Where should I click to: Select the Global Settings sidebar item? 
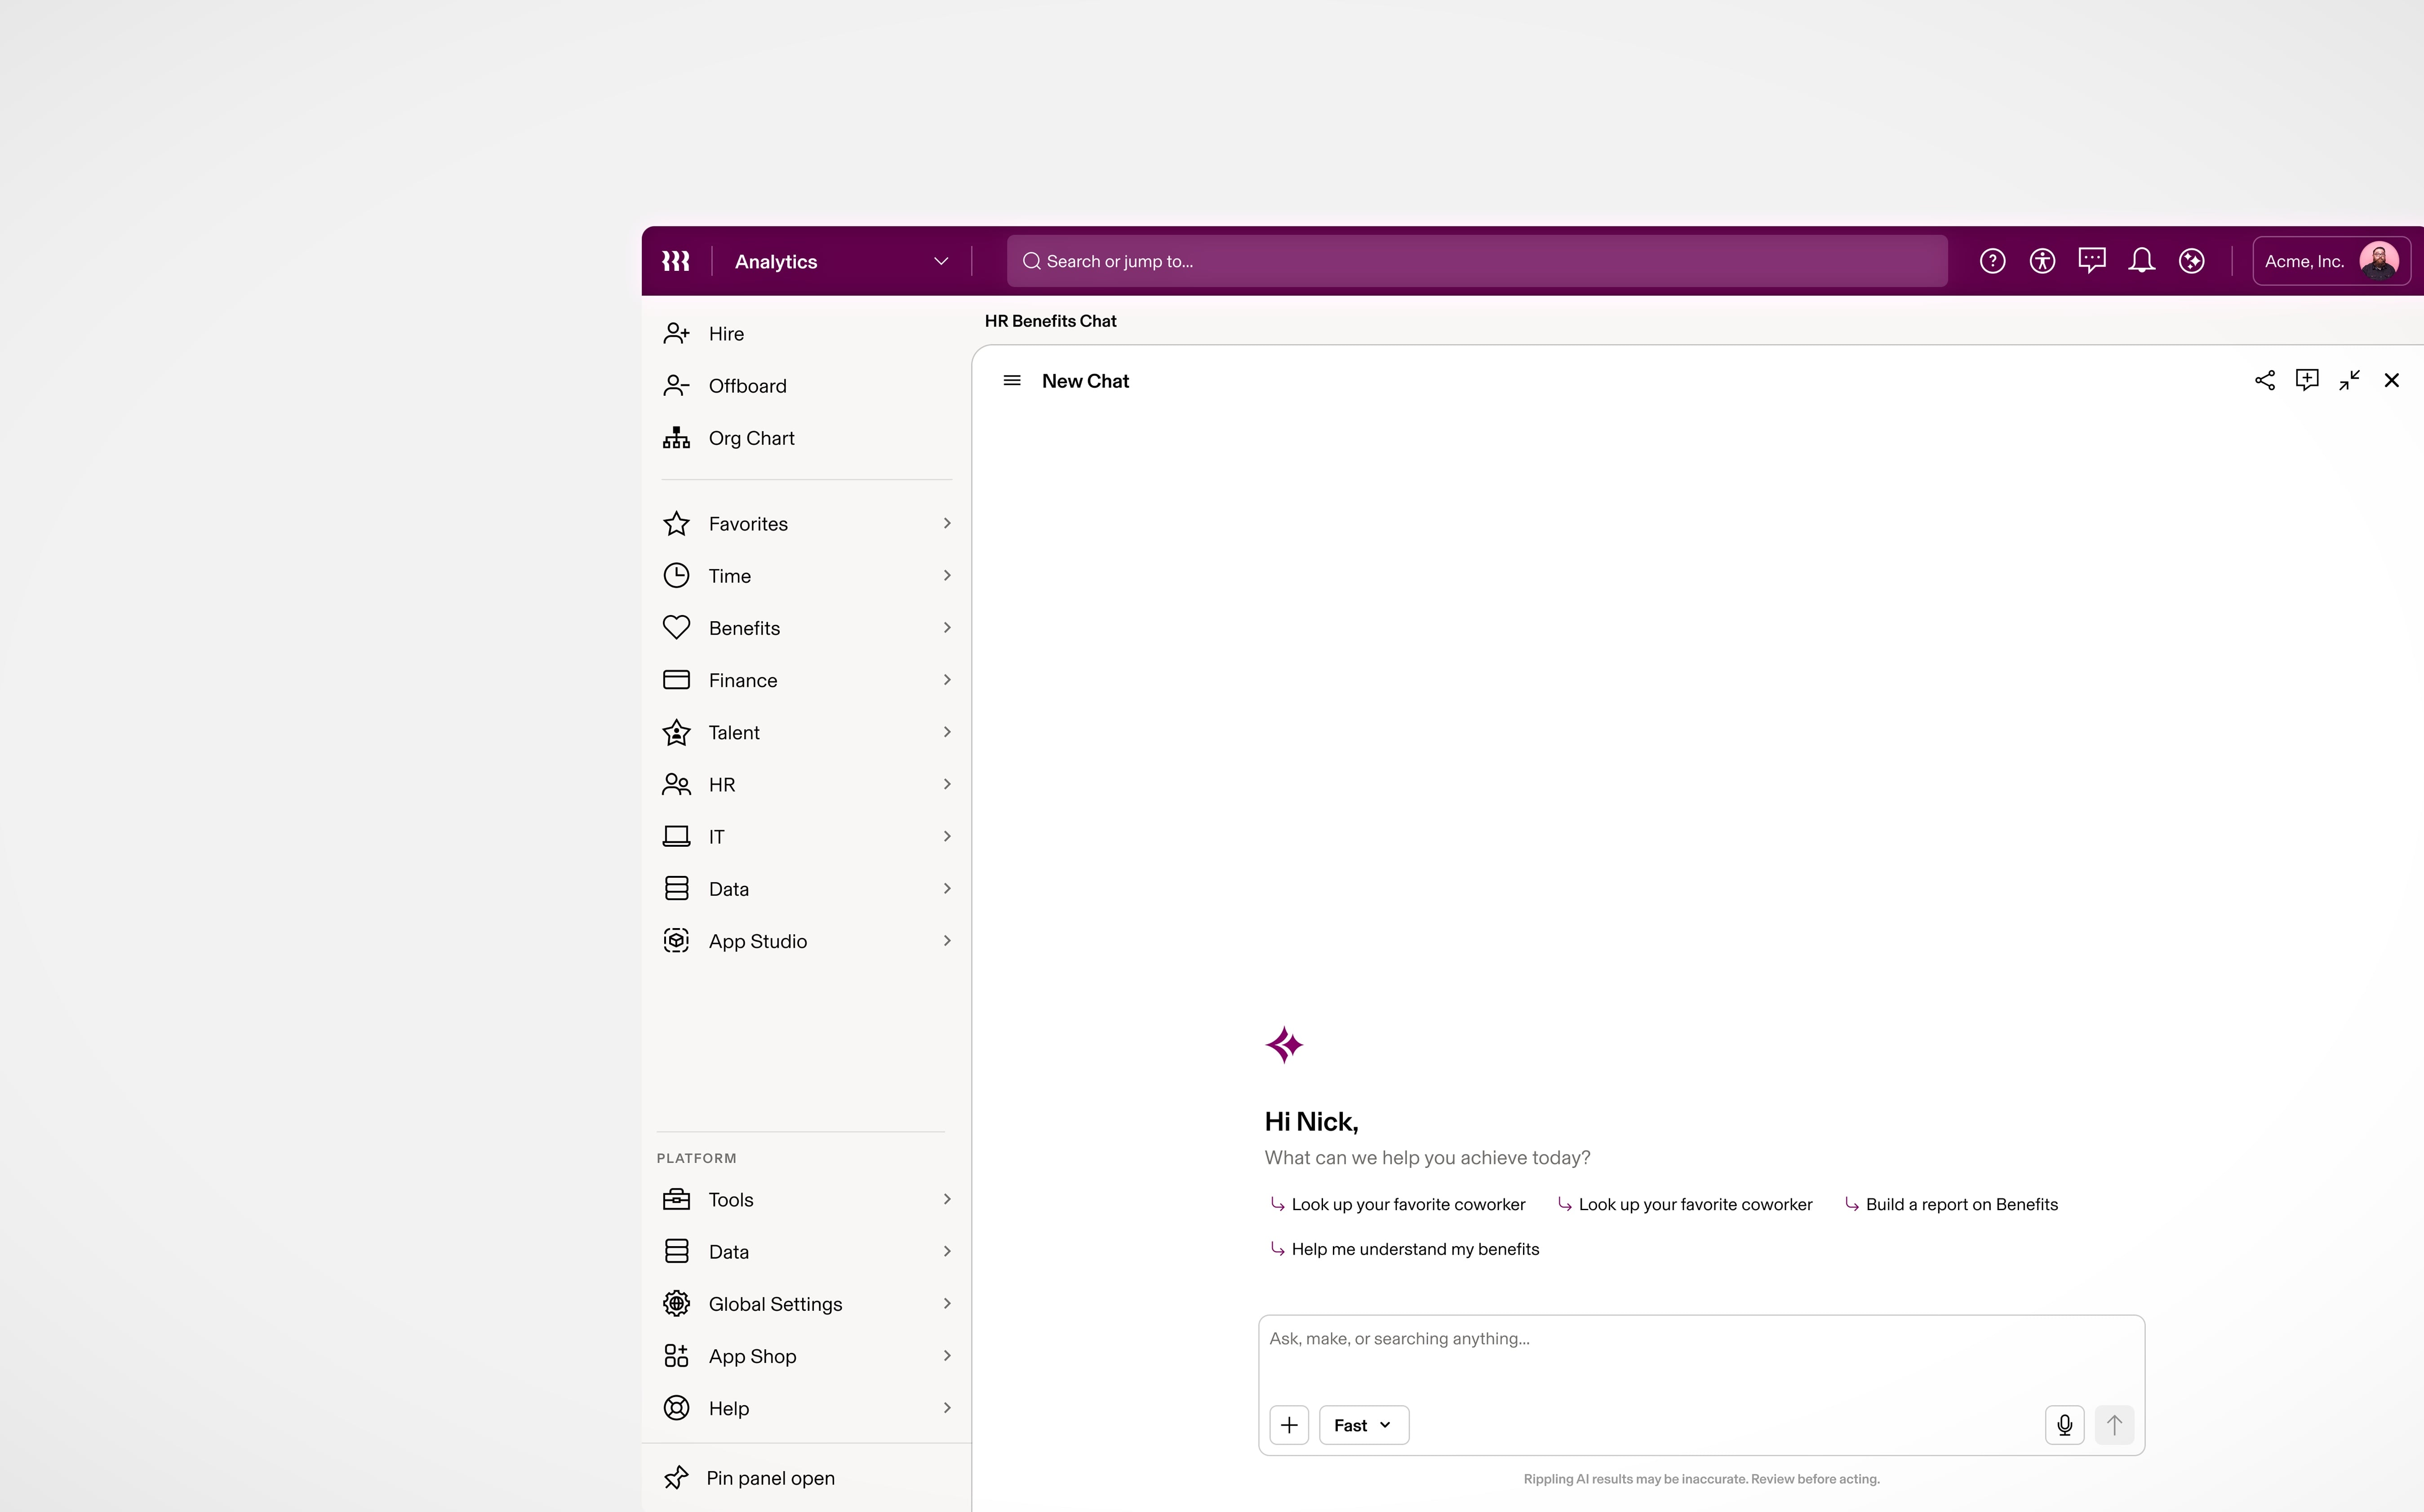(806, 1303)
